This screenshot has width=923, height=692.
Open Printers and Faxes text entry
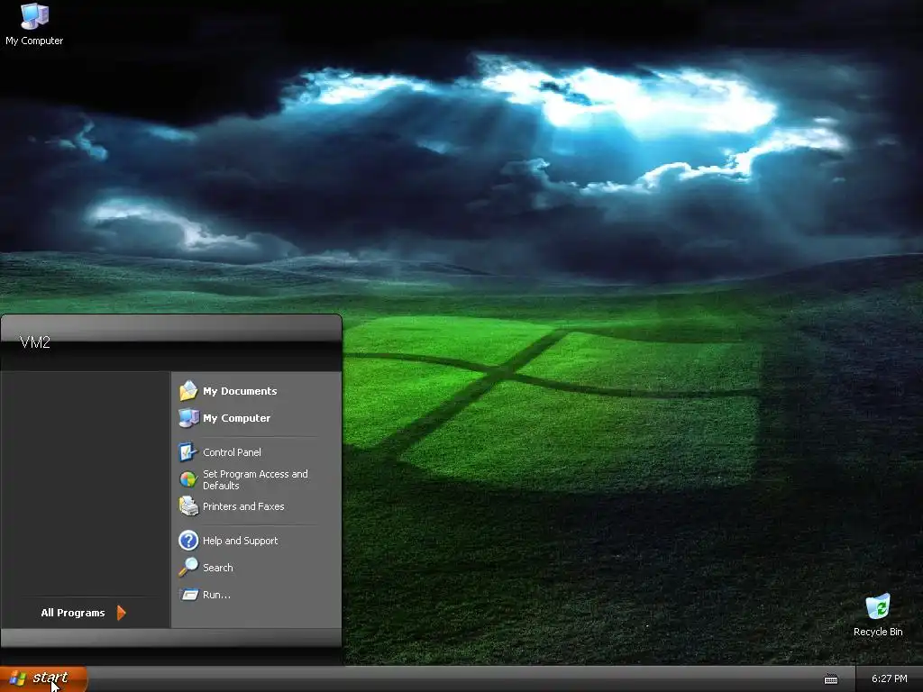click(243, 506)
